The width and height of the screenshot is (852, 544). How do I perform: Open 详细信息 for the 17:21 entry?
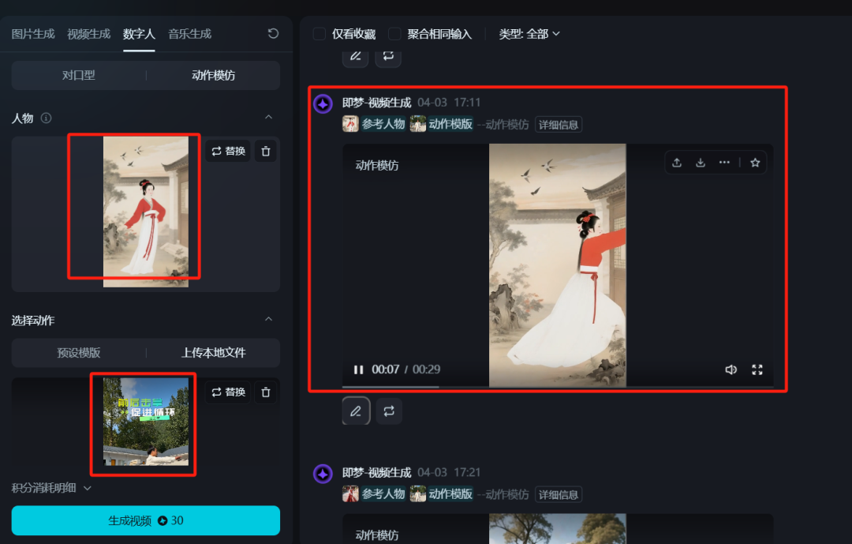pos(558,494)
